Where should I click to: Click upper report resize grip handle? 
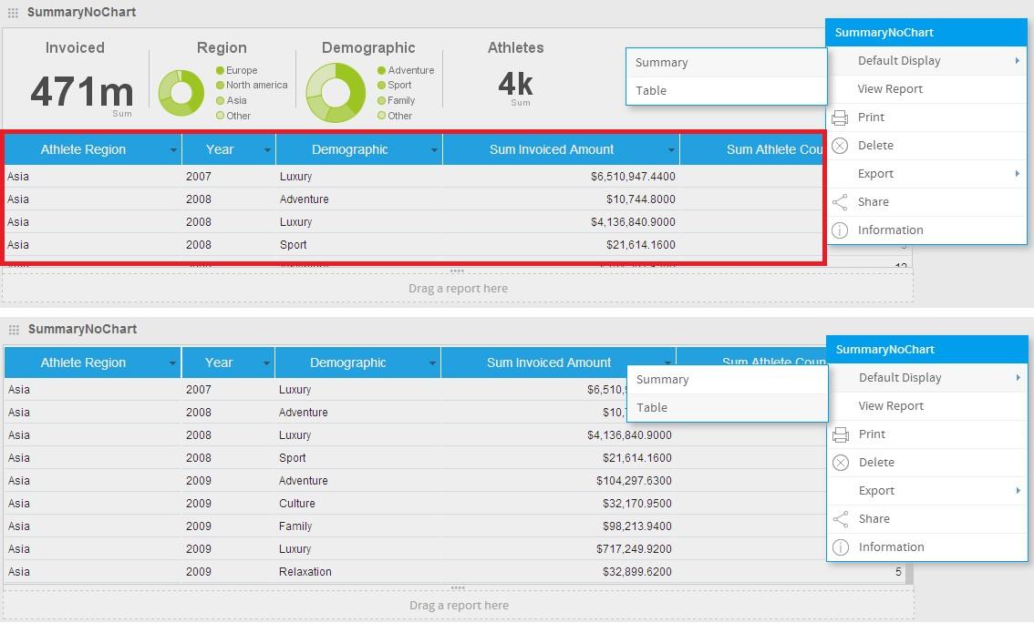tap(457, 271)
